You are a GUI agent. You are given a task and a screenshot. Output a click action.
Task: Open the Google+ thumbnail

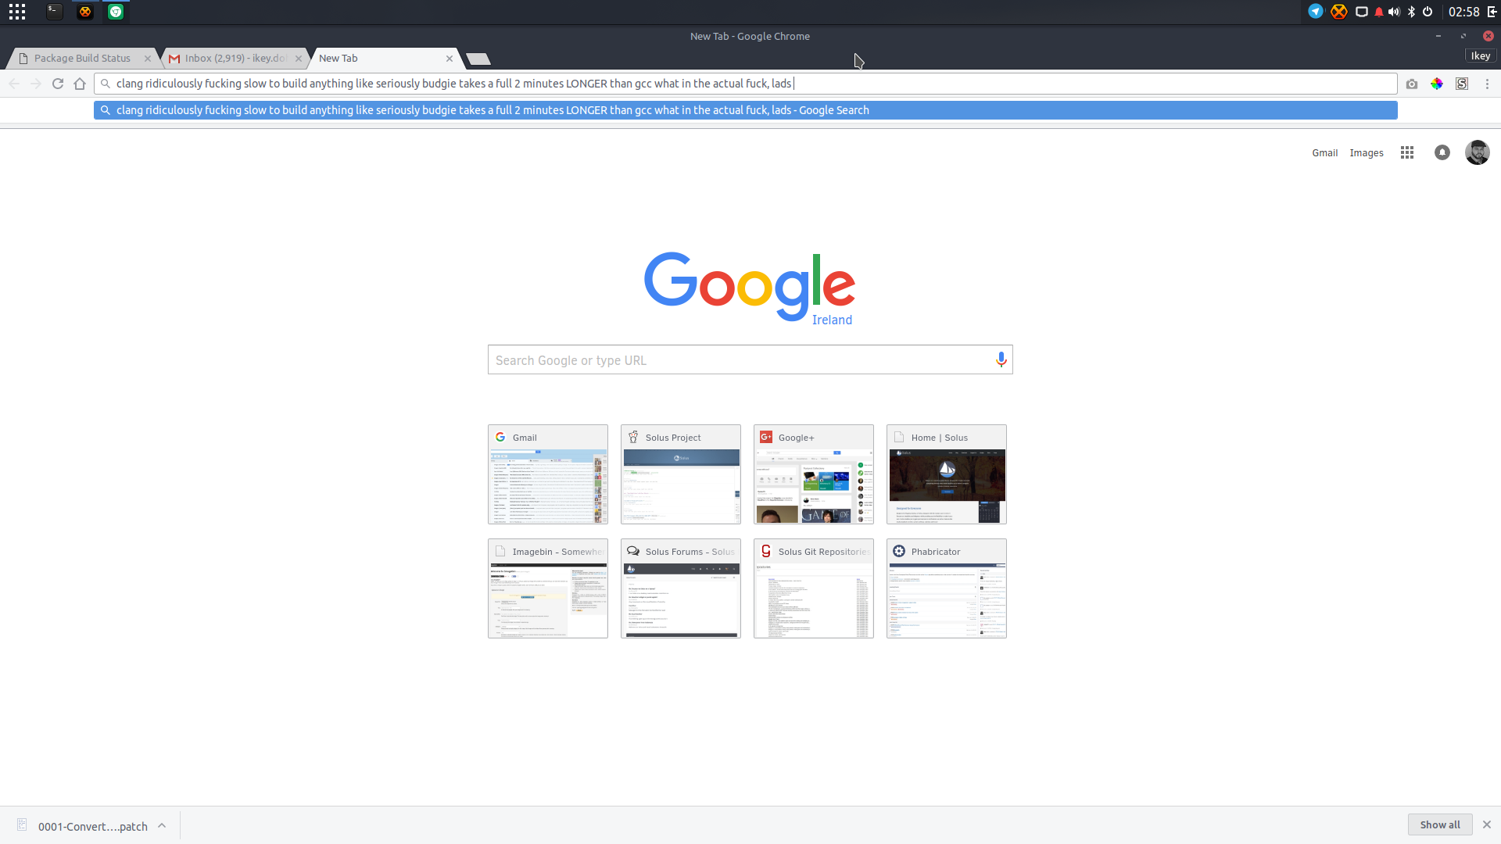pos(814,474)
